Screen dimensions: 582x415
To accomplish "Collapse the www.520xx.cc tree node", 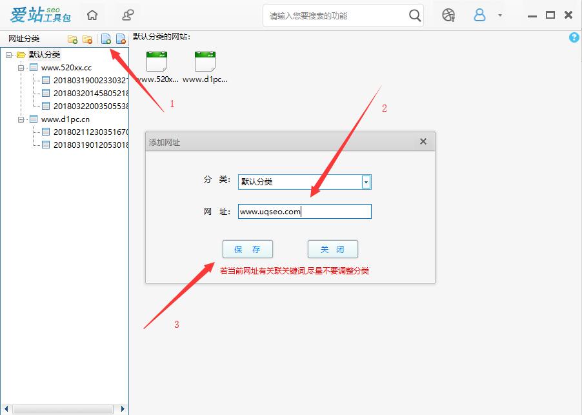I will pos(21,68).
